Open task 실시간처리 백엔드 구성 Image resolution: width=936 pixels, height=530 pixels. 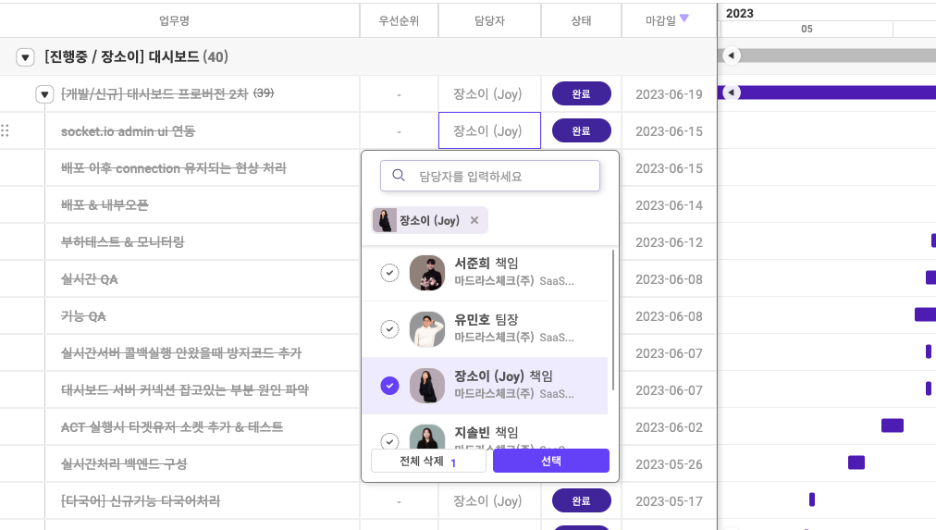coord(124,463)
